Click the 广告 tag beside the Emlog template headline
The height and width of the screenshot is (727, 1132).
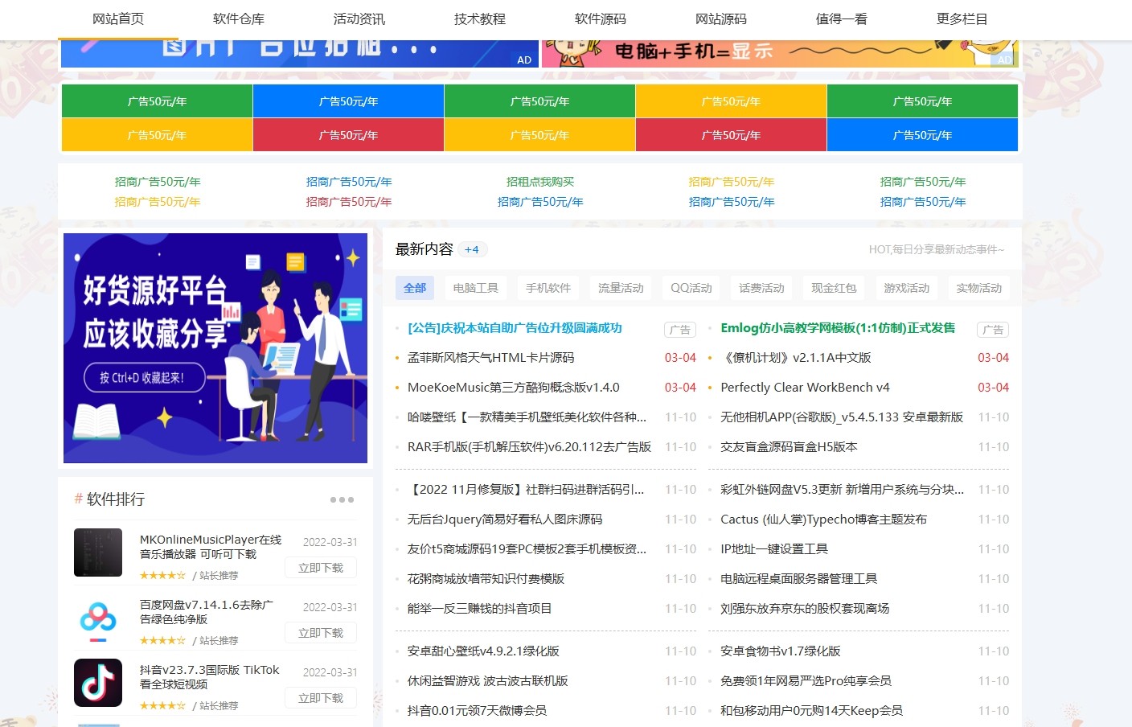coord(993,330)
